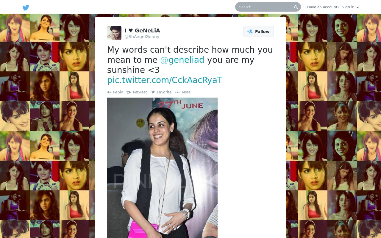Image resolution: width=381 pixels, height=238 pixels.
Task: Open the ShAngelGenny profile avatar
Action: [114, 33]
